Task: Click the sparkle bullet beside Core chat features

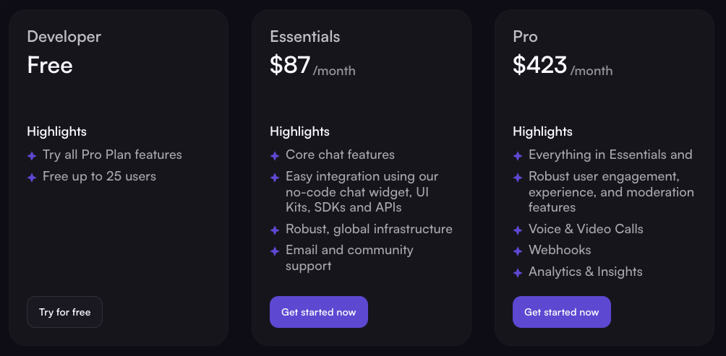Action: point(275,156)
